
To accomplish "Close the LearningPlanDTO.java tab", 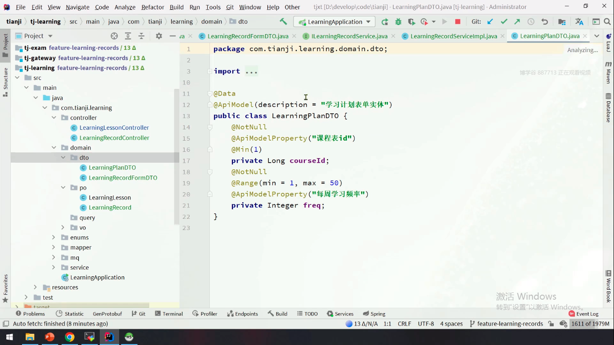I will point(585,36).
